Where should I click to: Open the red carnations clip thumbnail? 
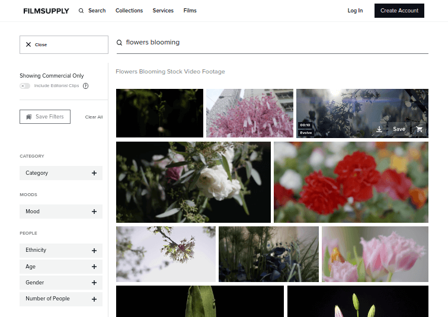(351, 182)
